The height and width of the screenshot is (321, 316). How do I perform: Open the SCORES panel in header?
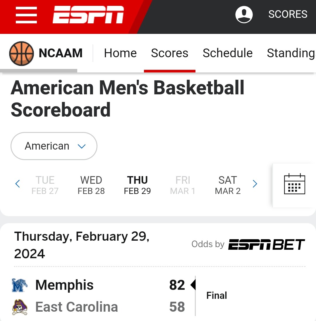[288, 14]
